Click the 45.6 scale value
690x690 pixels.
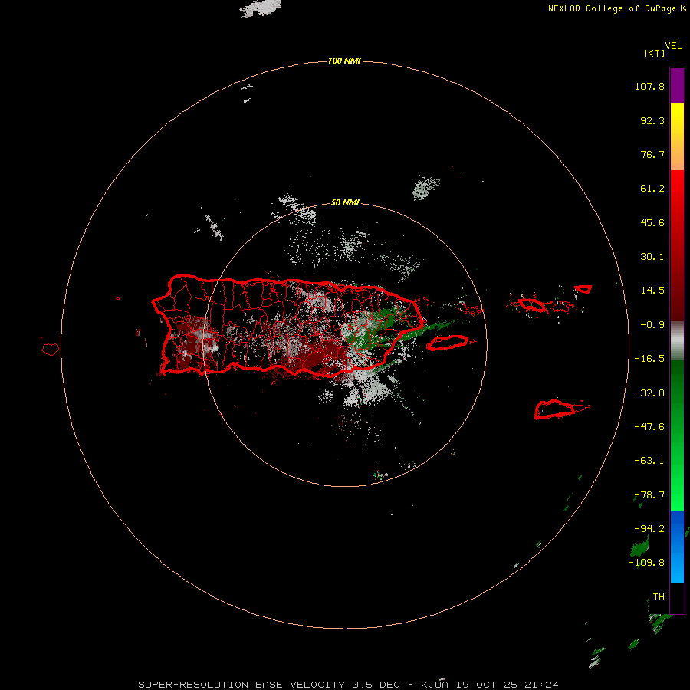tap(652, 222)
